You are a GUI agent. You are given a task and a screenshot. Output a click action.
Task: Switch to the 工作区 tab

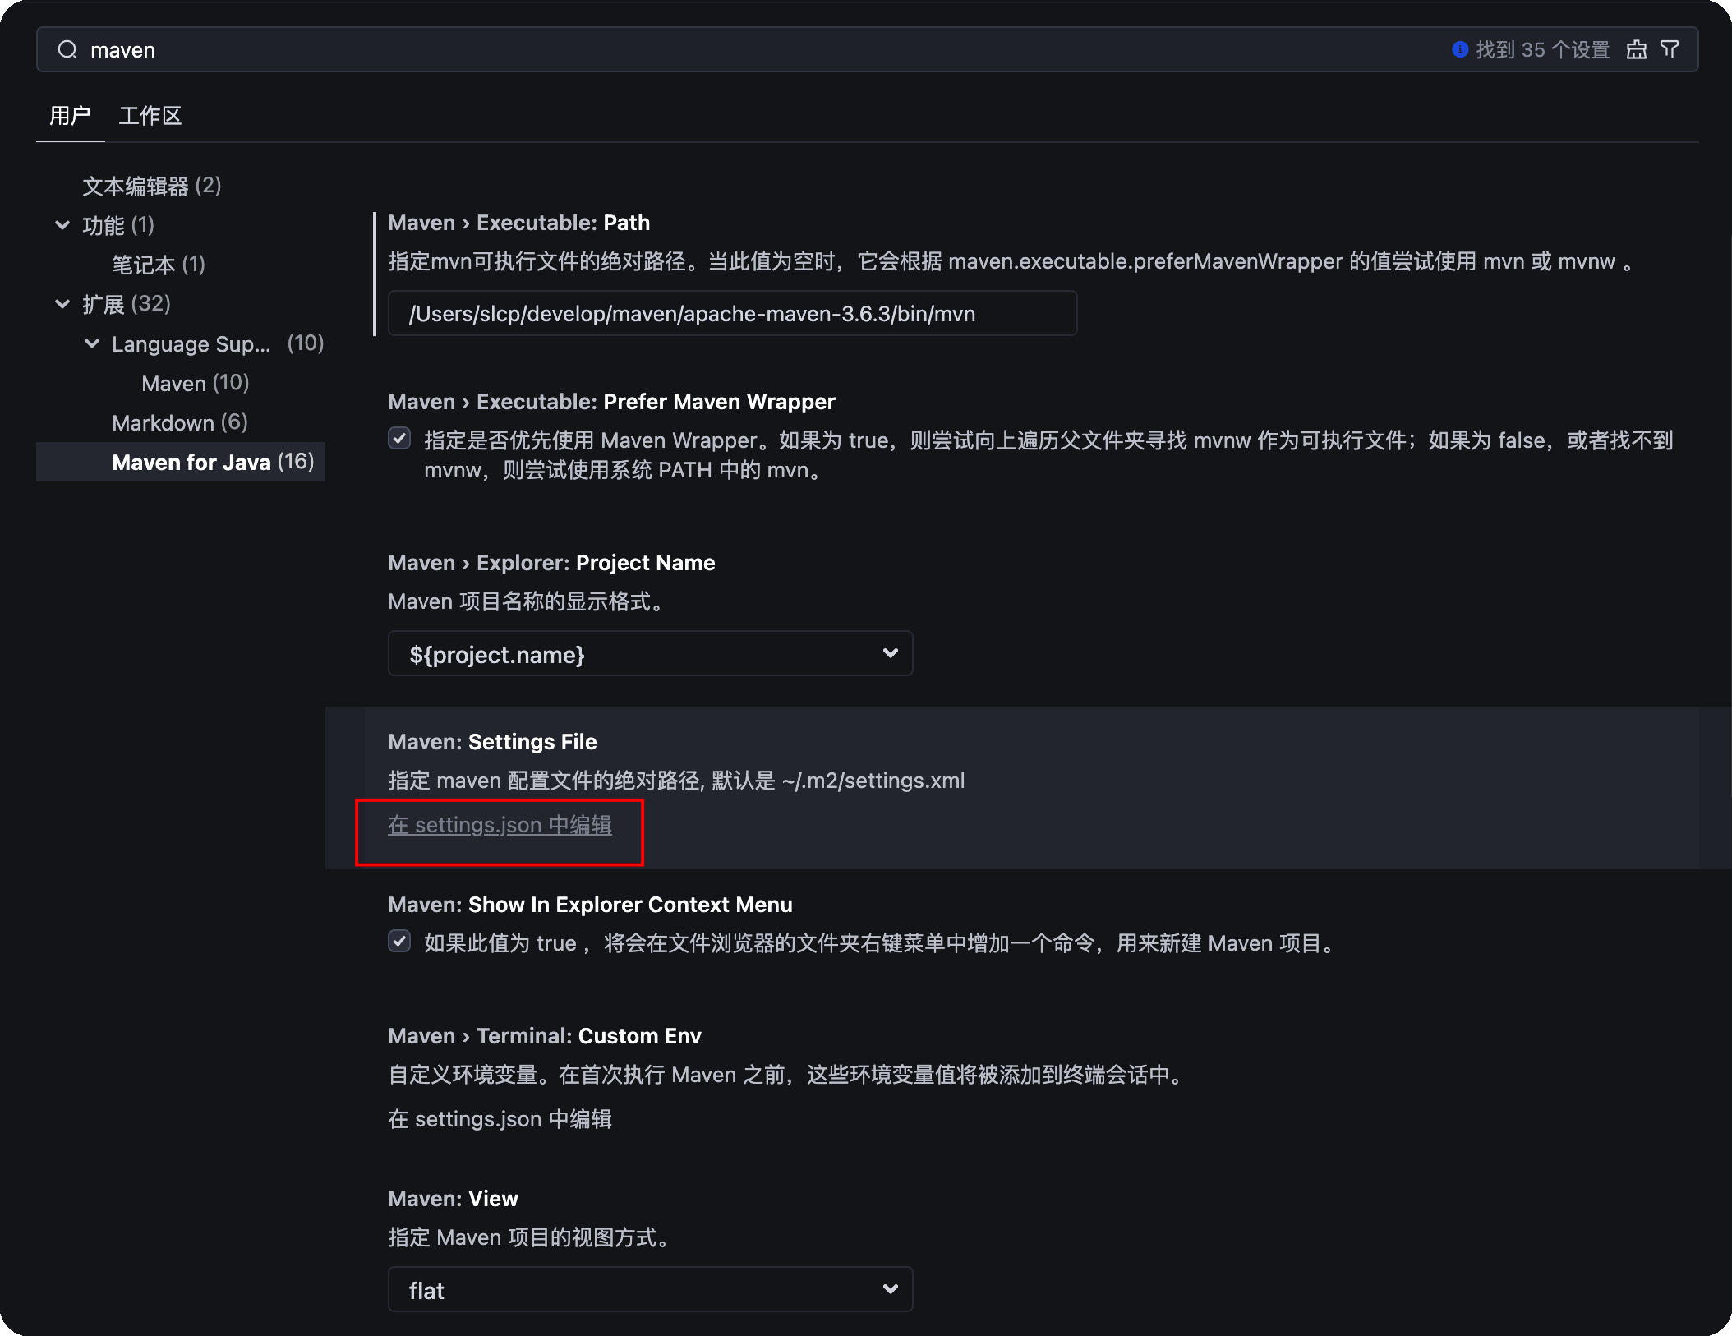click(150, 116)
